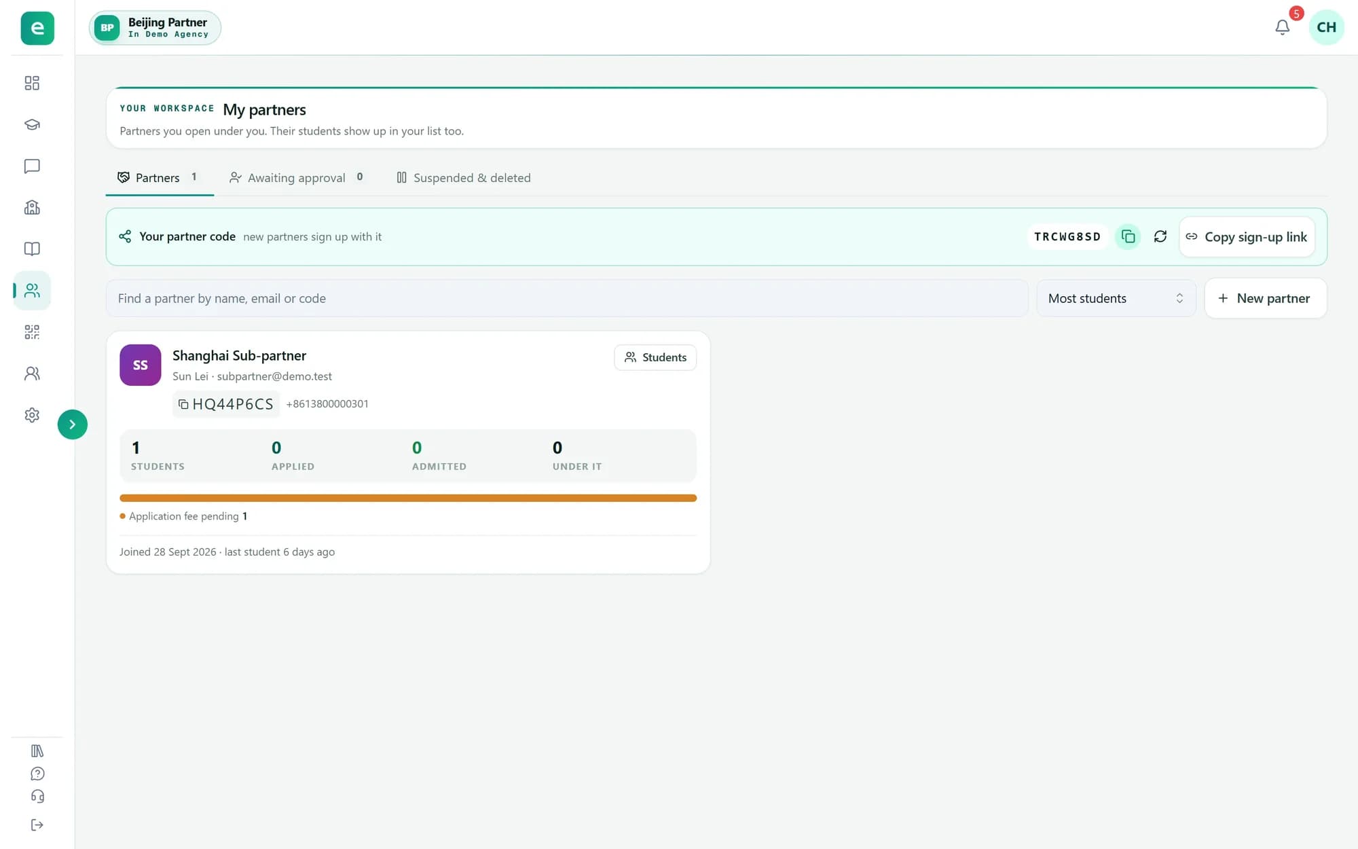Screen dimensions: 1358x849
Task: Click the Application fee pending 1 label
Action: click(x=184, y=516)
